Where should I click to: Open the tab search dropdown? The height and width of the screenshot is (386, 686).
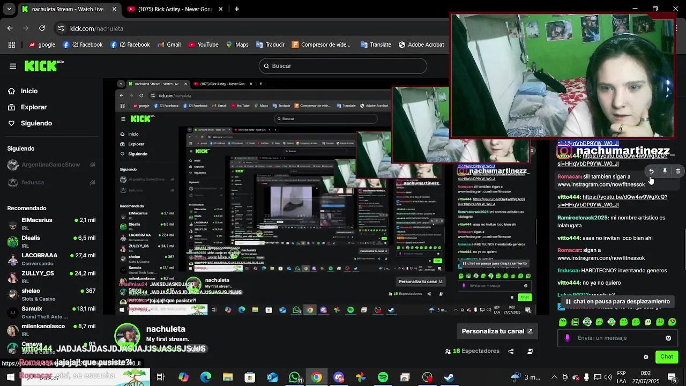(x=9, y=9)
